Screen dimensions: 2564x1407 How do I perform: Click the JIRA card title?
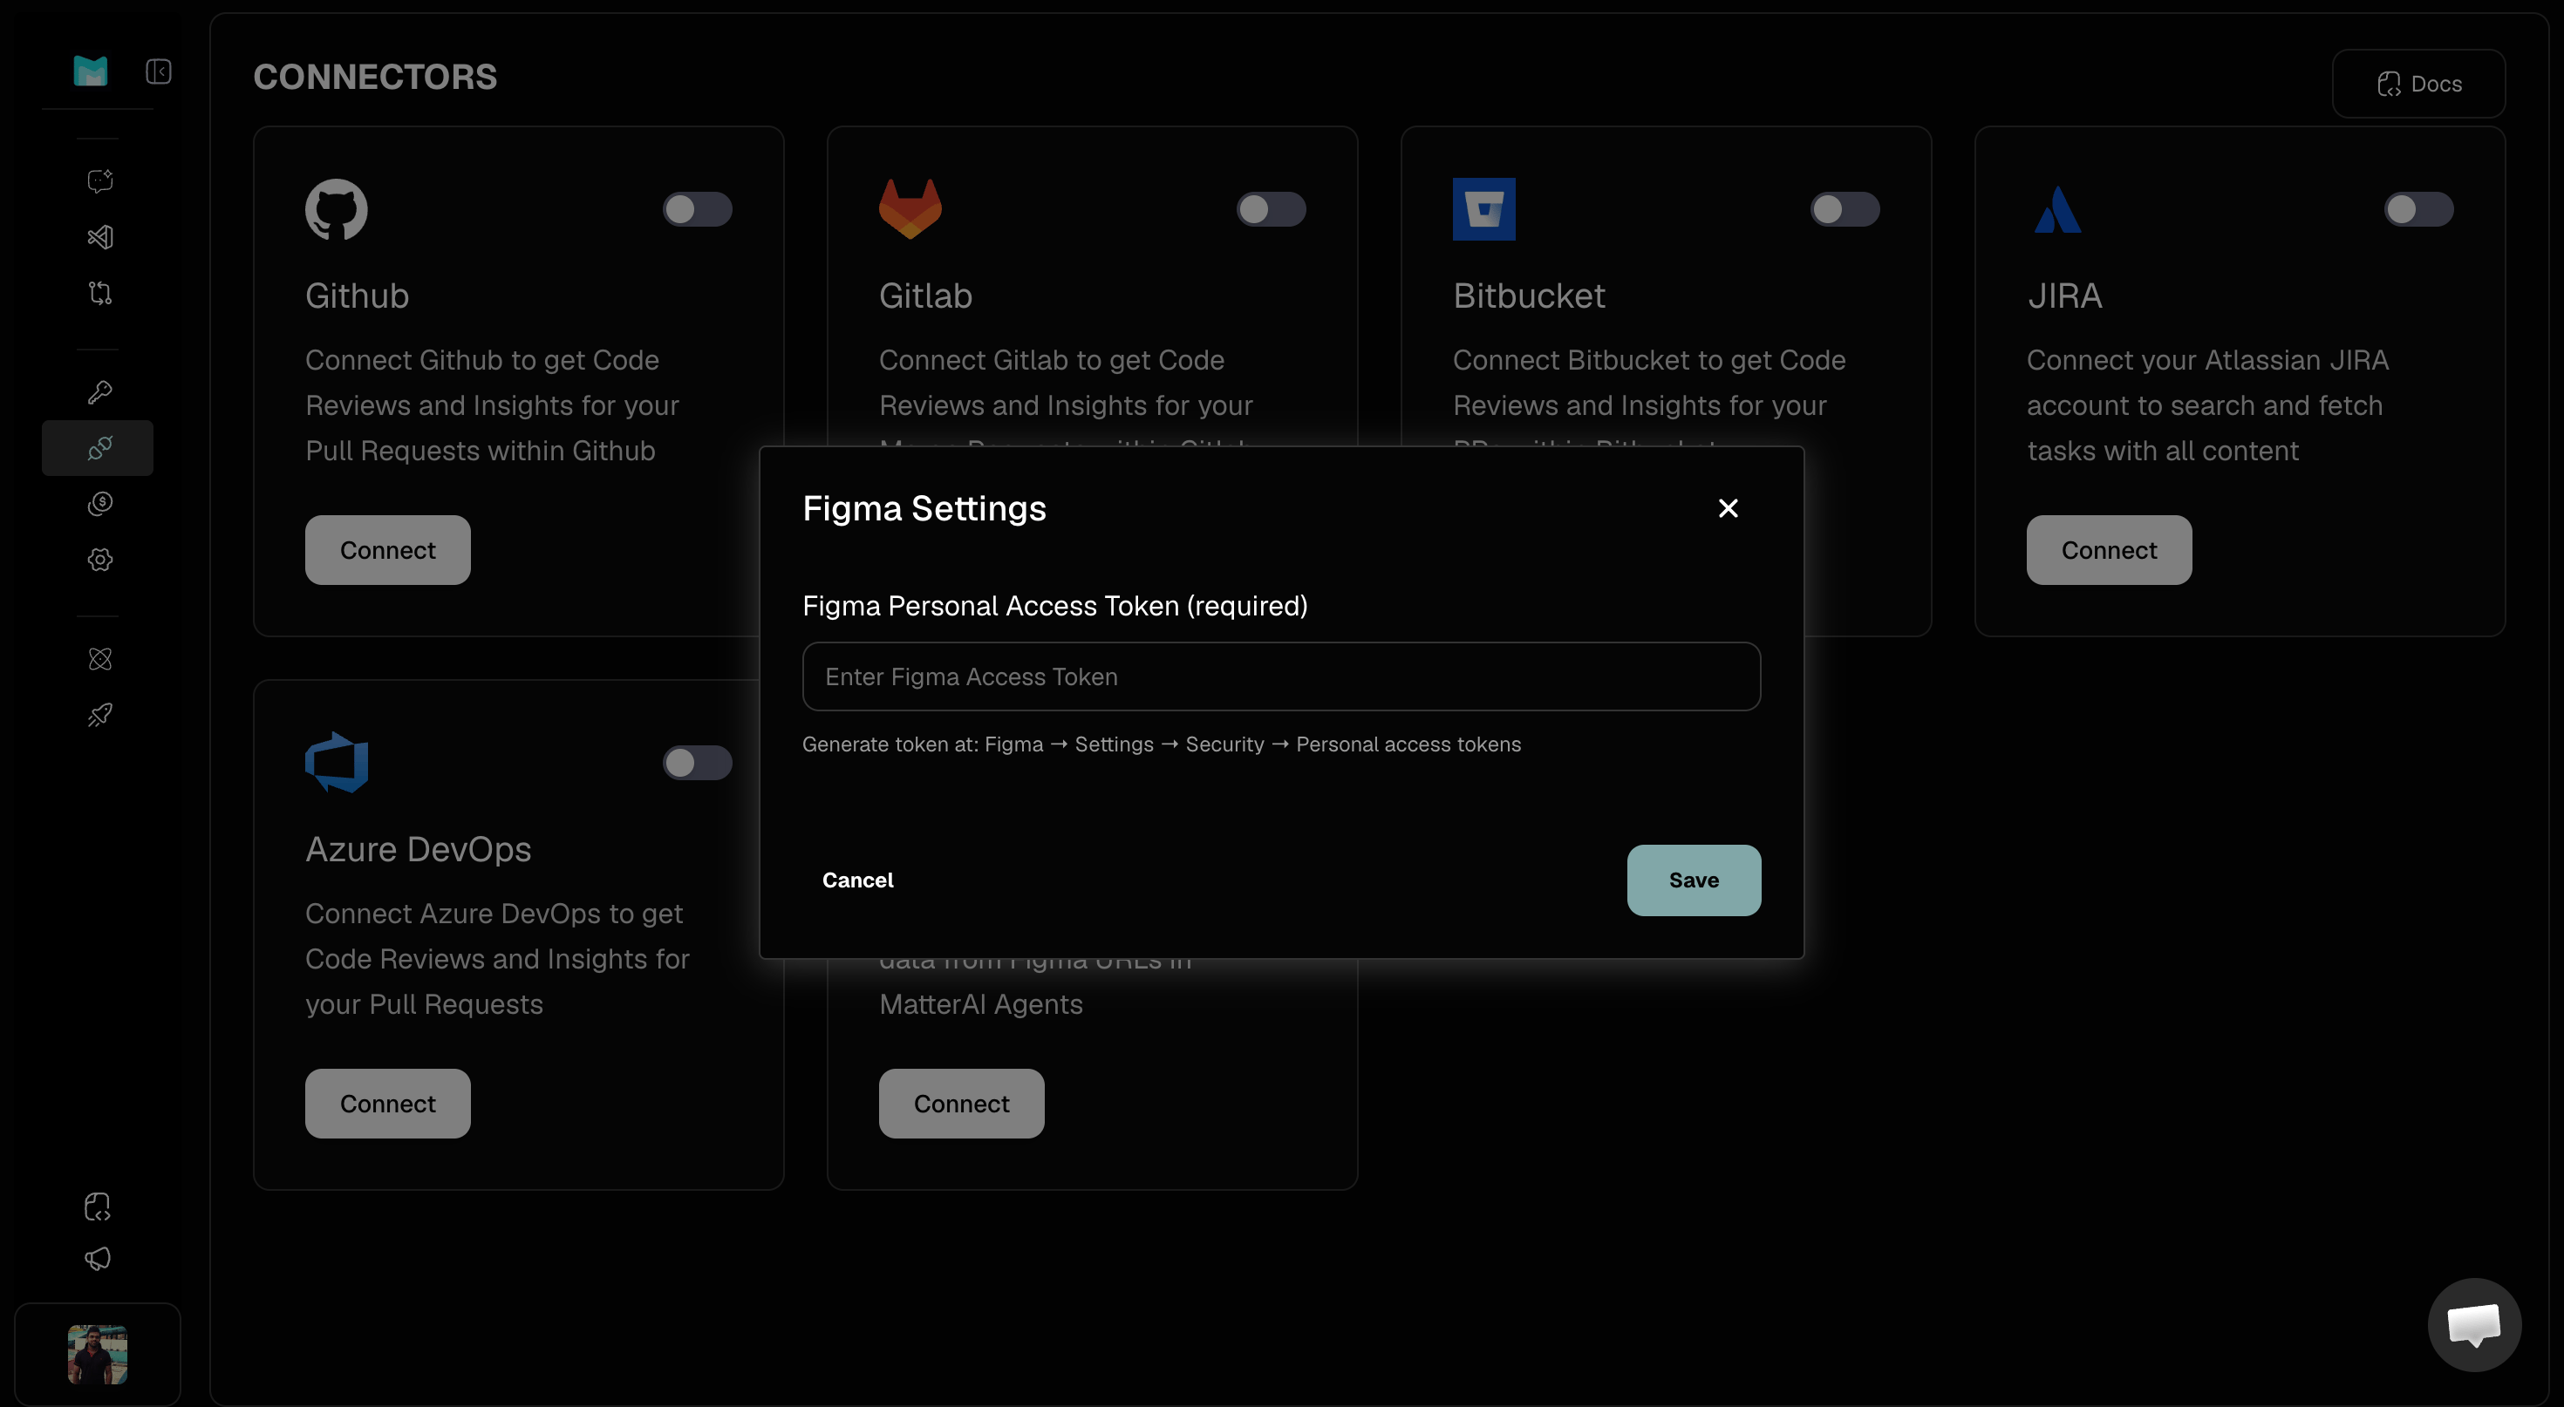click(x=2064, y=296)
